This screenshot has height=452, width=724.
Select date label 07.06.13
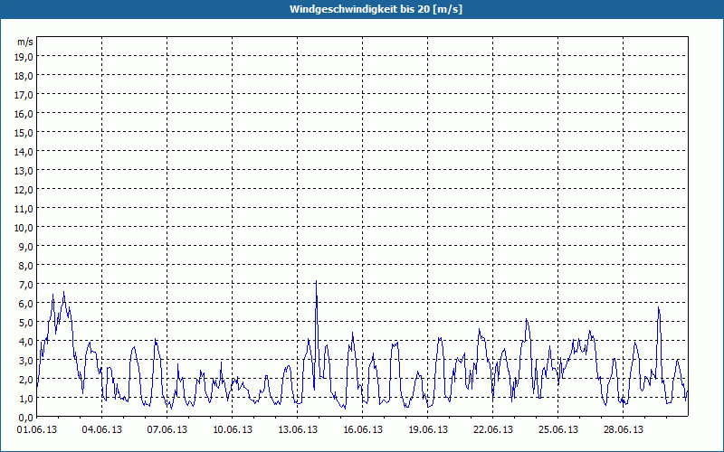coord(167,430)
